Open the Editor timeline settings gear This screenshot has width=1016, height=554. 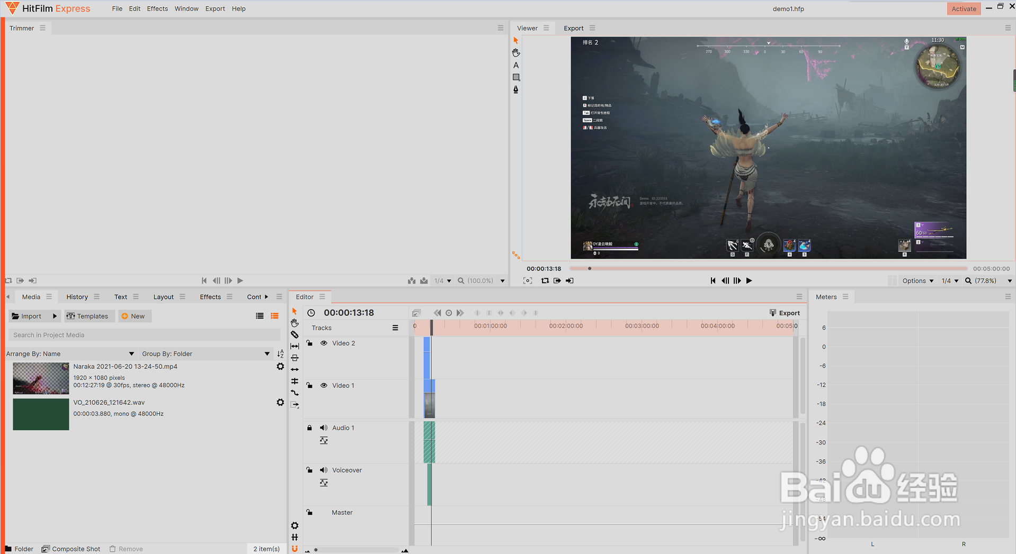point(295,525)
